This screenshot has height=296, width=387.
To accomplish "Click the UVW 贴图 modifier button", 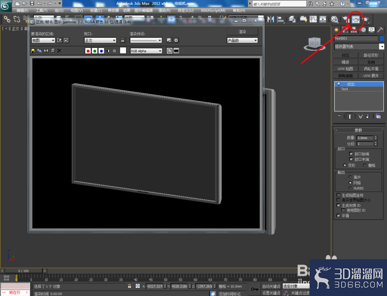I will coord(346,69).
